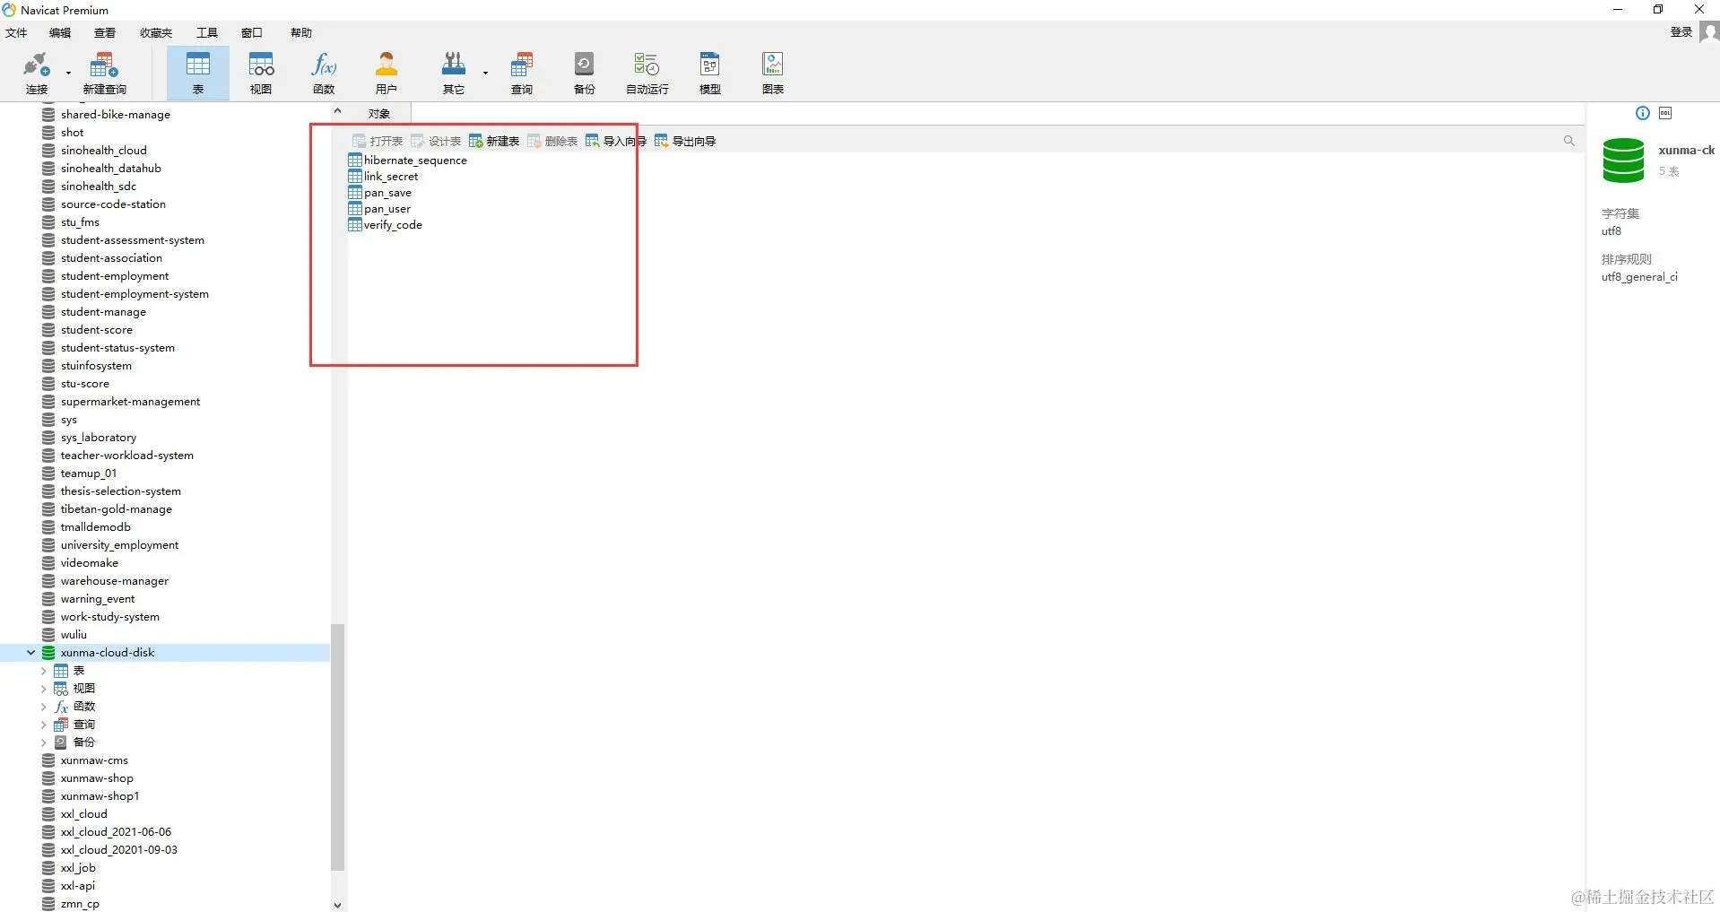The image size is (1720, 912).
Task: Click the 打开表 button
Action: (x=378, y=142)
